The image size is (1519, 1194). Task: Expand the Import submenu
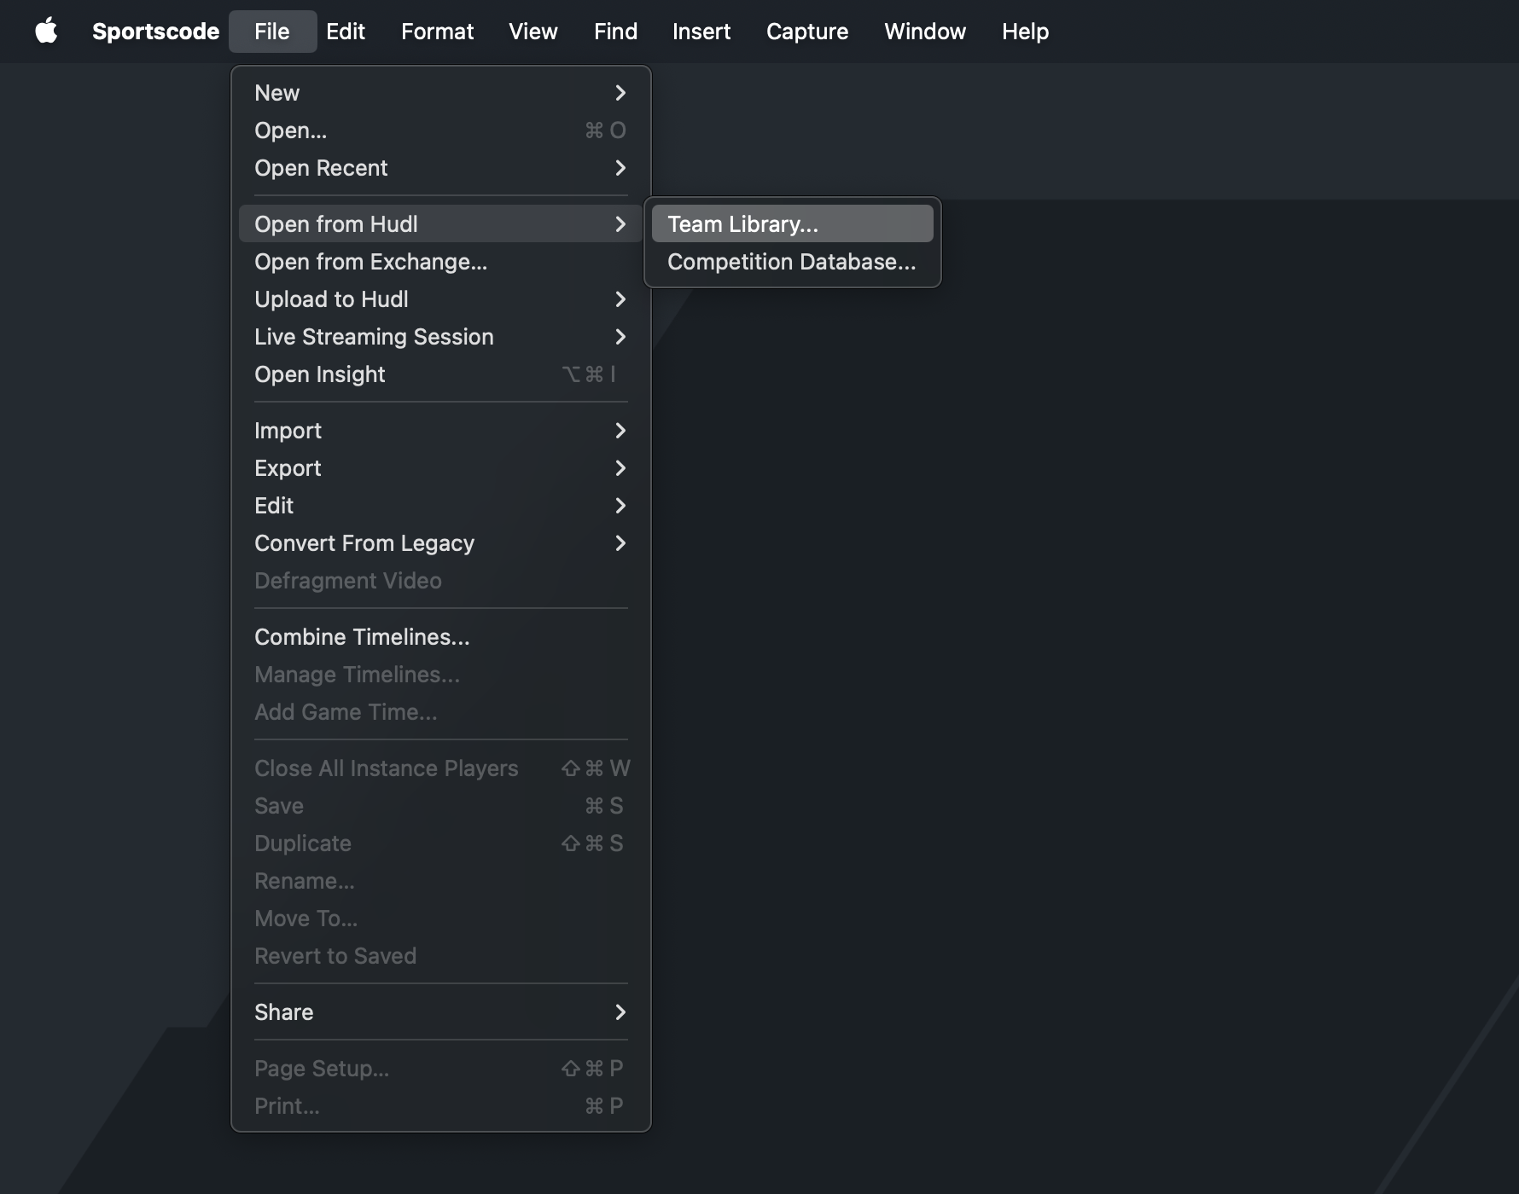click(440, 431)
